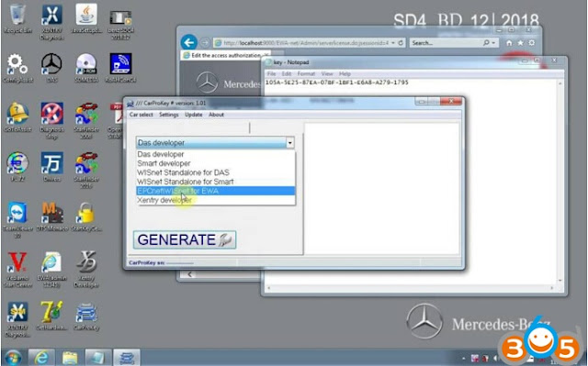Open StarFinder 2008 shortcut
This screenshot has width=588, height=366.
tap(86, 120)
